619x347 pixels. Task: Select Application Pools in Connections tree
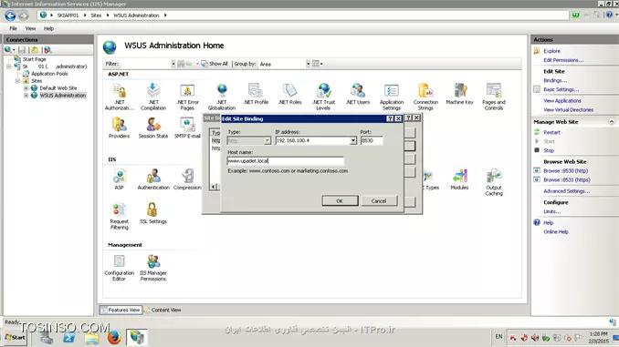(x=49, y=74)
